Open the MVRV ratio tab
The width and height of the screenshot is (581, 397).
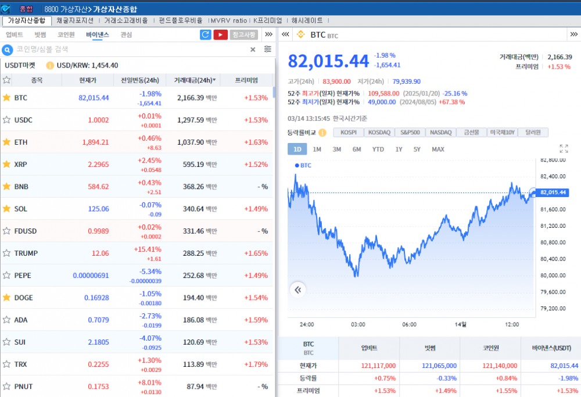(229, 20)
